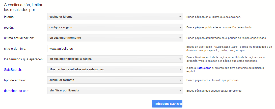This screenshot has width=275, height=109.
Task: Click the sitio o dominio text field
Action: pos(115,48)
